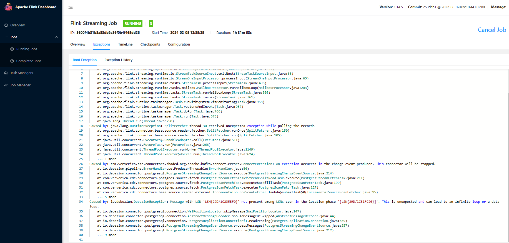Click the Job Manager build icon
Image resolution: width=509 pixels, height=243 pixels.
click(x=6, y=85)
